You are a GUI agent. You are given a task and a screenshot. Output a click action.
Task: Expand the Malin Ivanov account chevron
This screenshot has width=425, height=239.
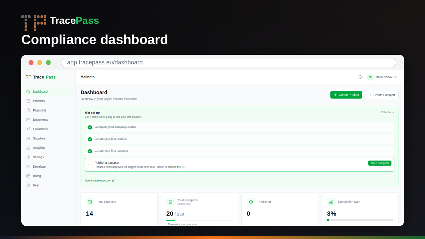coord(395,77)
